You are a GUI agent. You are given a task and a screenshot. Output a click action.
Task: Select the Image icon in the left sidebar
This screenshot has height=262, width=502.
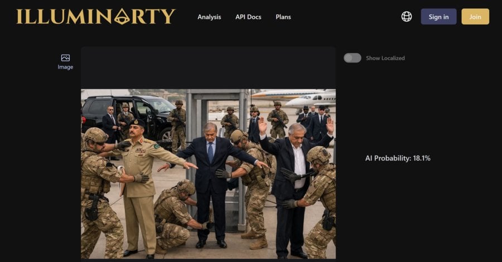tap(65, 58)
